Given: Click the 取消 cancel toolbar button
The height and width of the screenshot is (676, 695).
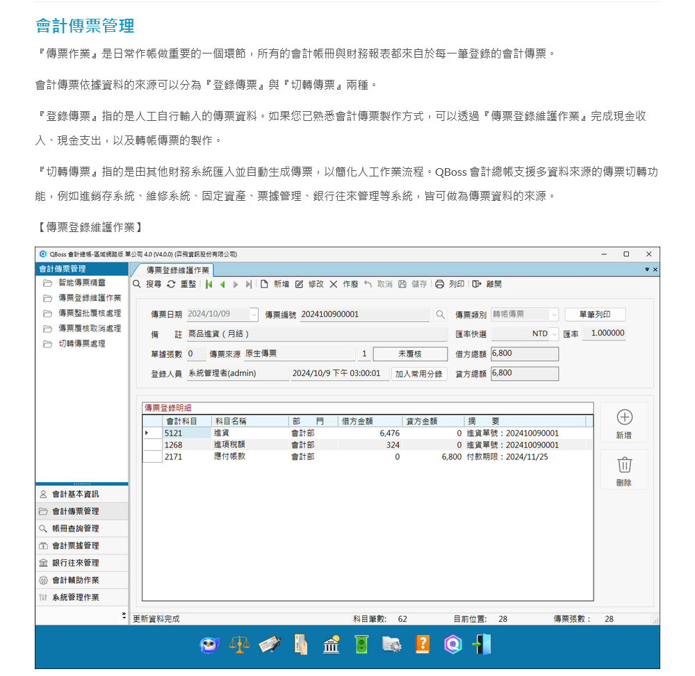Looking at the screenshot, I should pyautogui.click(x=379, y=284).
